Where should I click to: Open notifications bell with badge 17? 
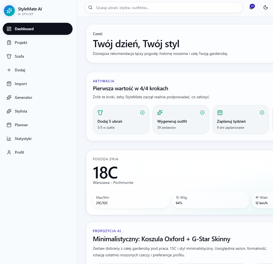coord(251,7)
